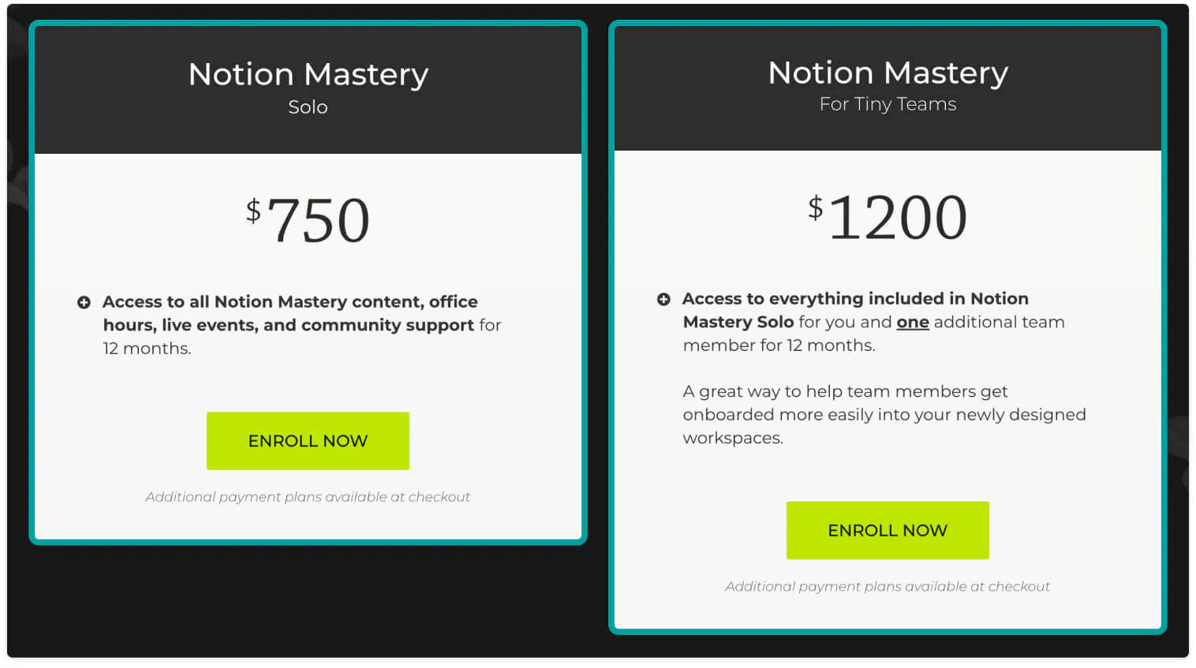This screenshot has width=1196, height=668.
Task: Click the "12 months." line in the Solo card
Action: 147,349
